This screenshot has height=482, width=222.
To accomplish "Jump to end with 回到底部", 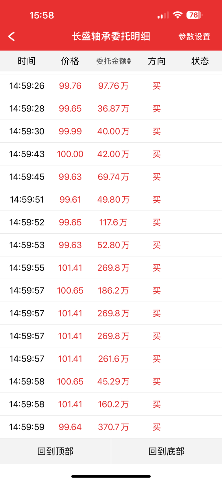I will pos(166,451).
